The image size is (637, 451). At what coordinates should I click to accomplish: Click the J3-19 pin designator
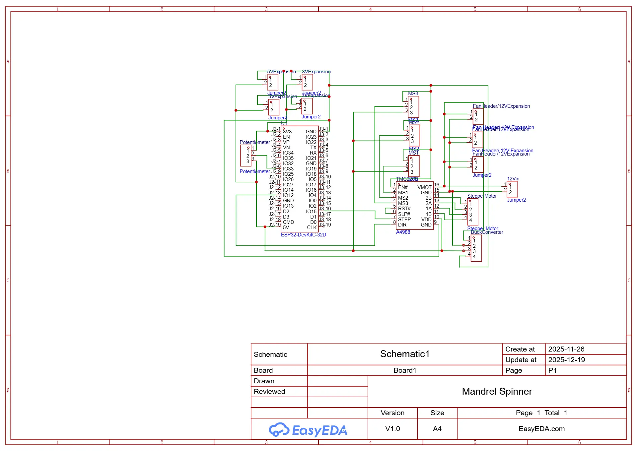click(325, 225)
